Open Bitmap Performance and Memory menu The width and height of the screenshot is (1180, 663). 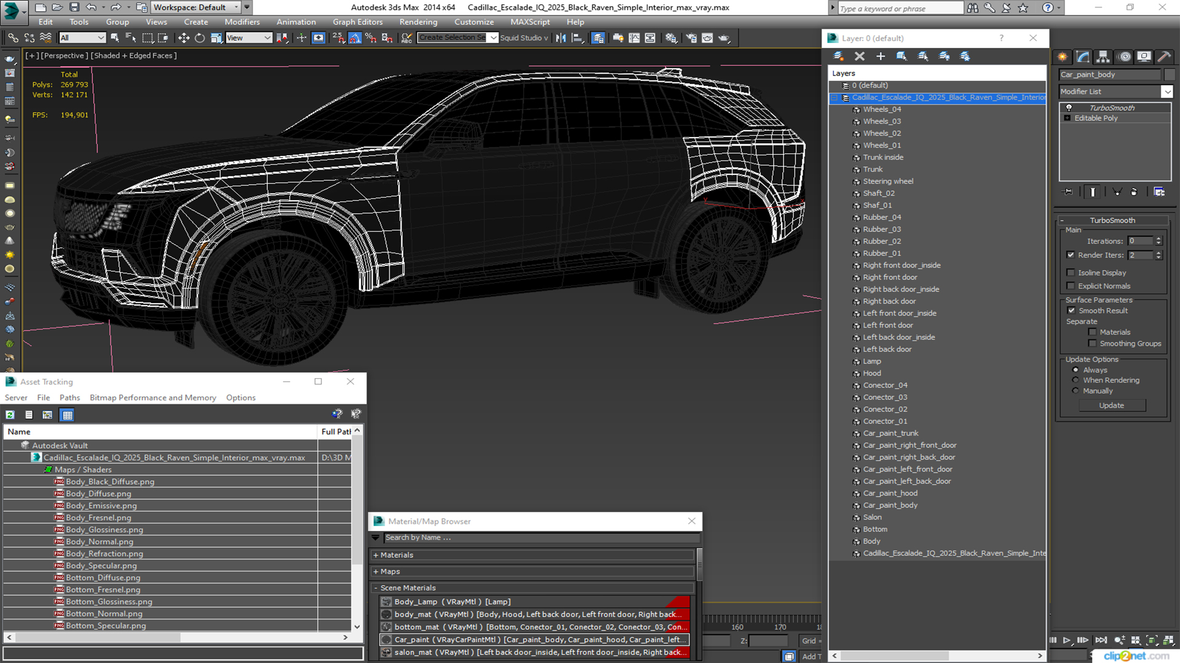tap(153, 398)
